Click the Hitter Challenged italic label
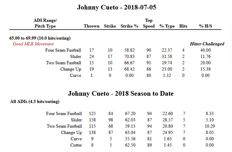Screen dimensions: 232x152 pos(207,44)
